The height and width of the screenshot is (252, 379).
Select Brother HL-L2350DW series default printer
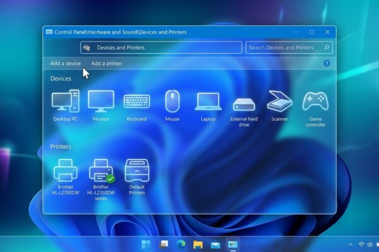click(x=101, y=170)
